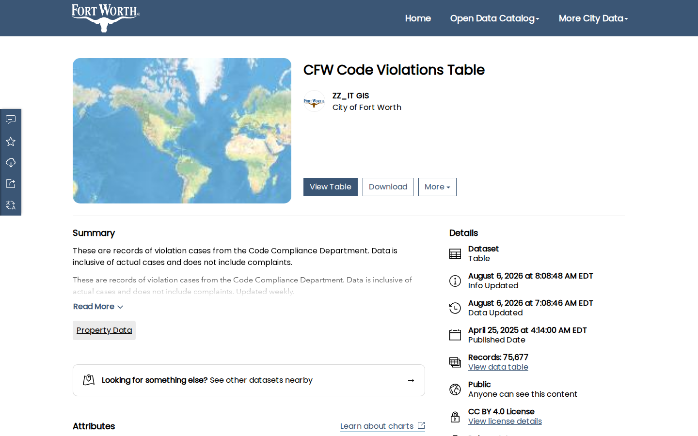Click the View Table button
This screenshot has width=698, height=436.
tap(331, 187)
